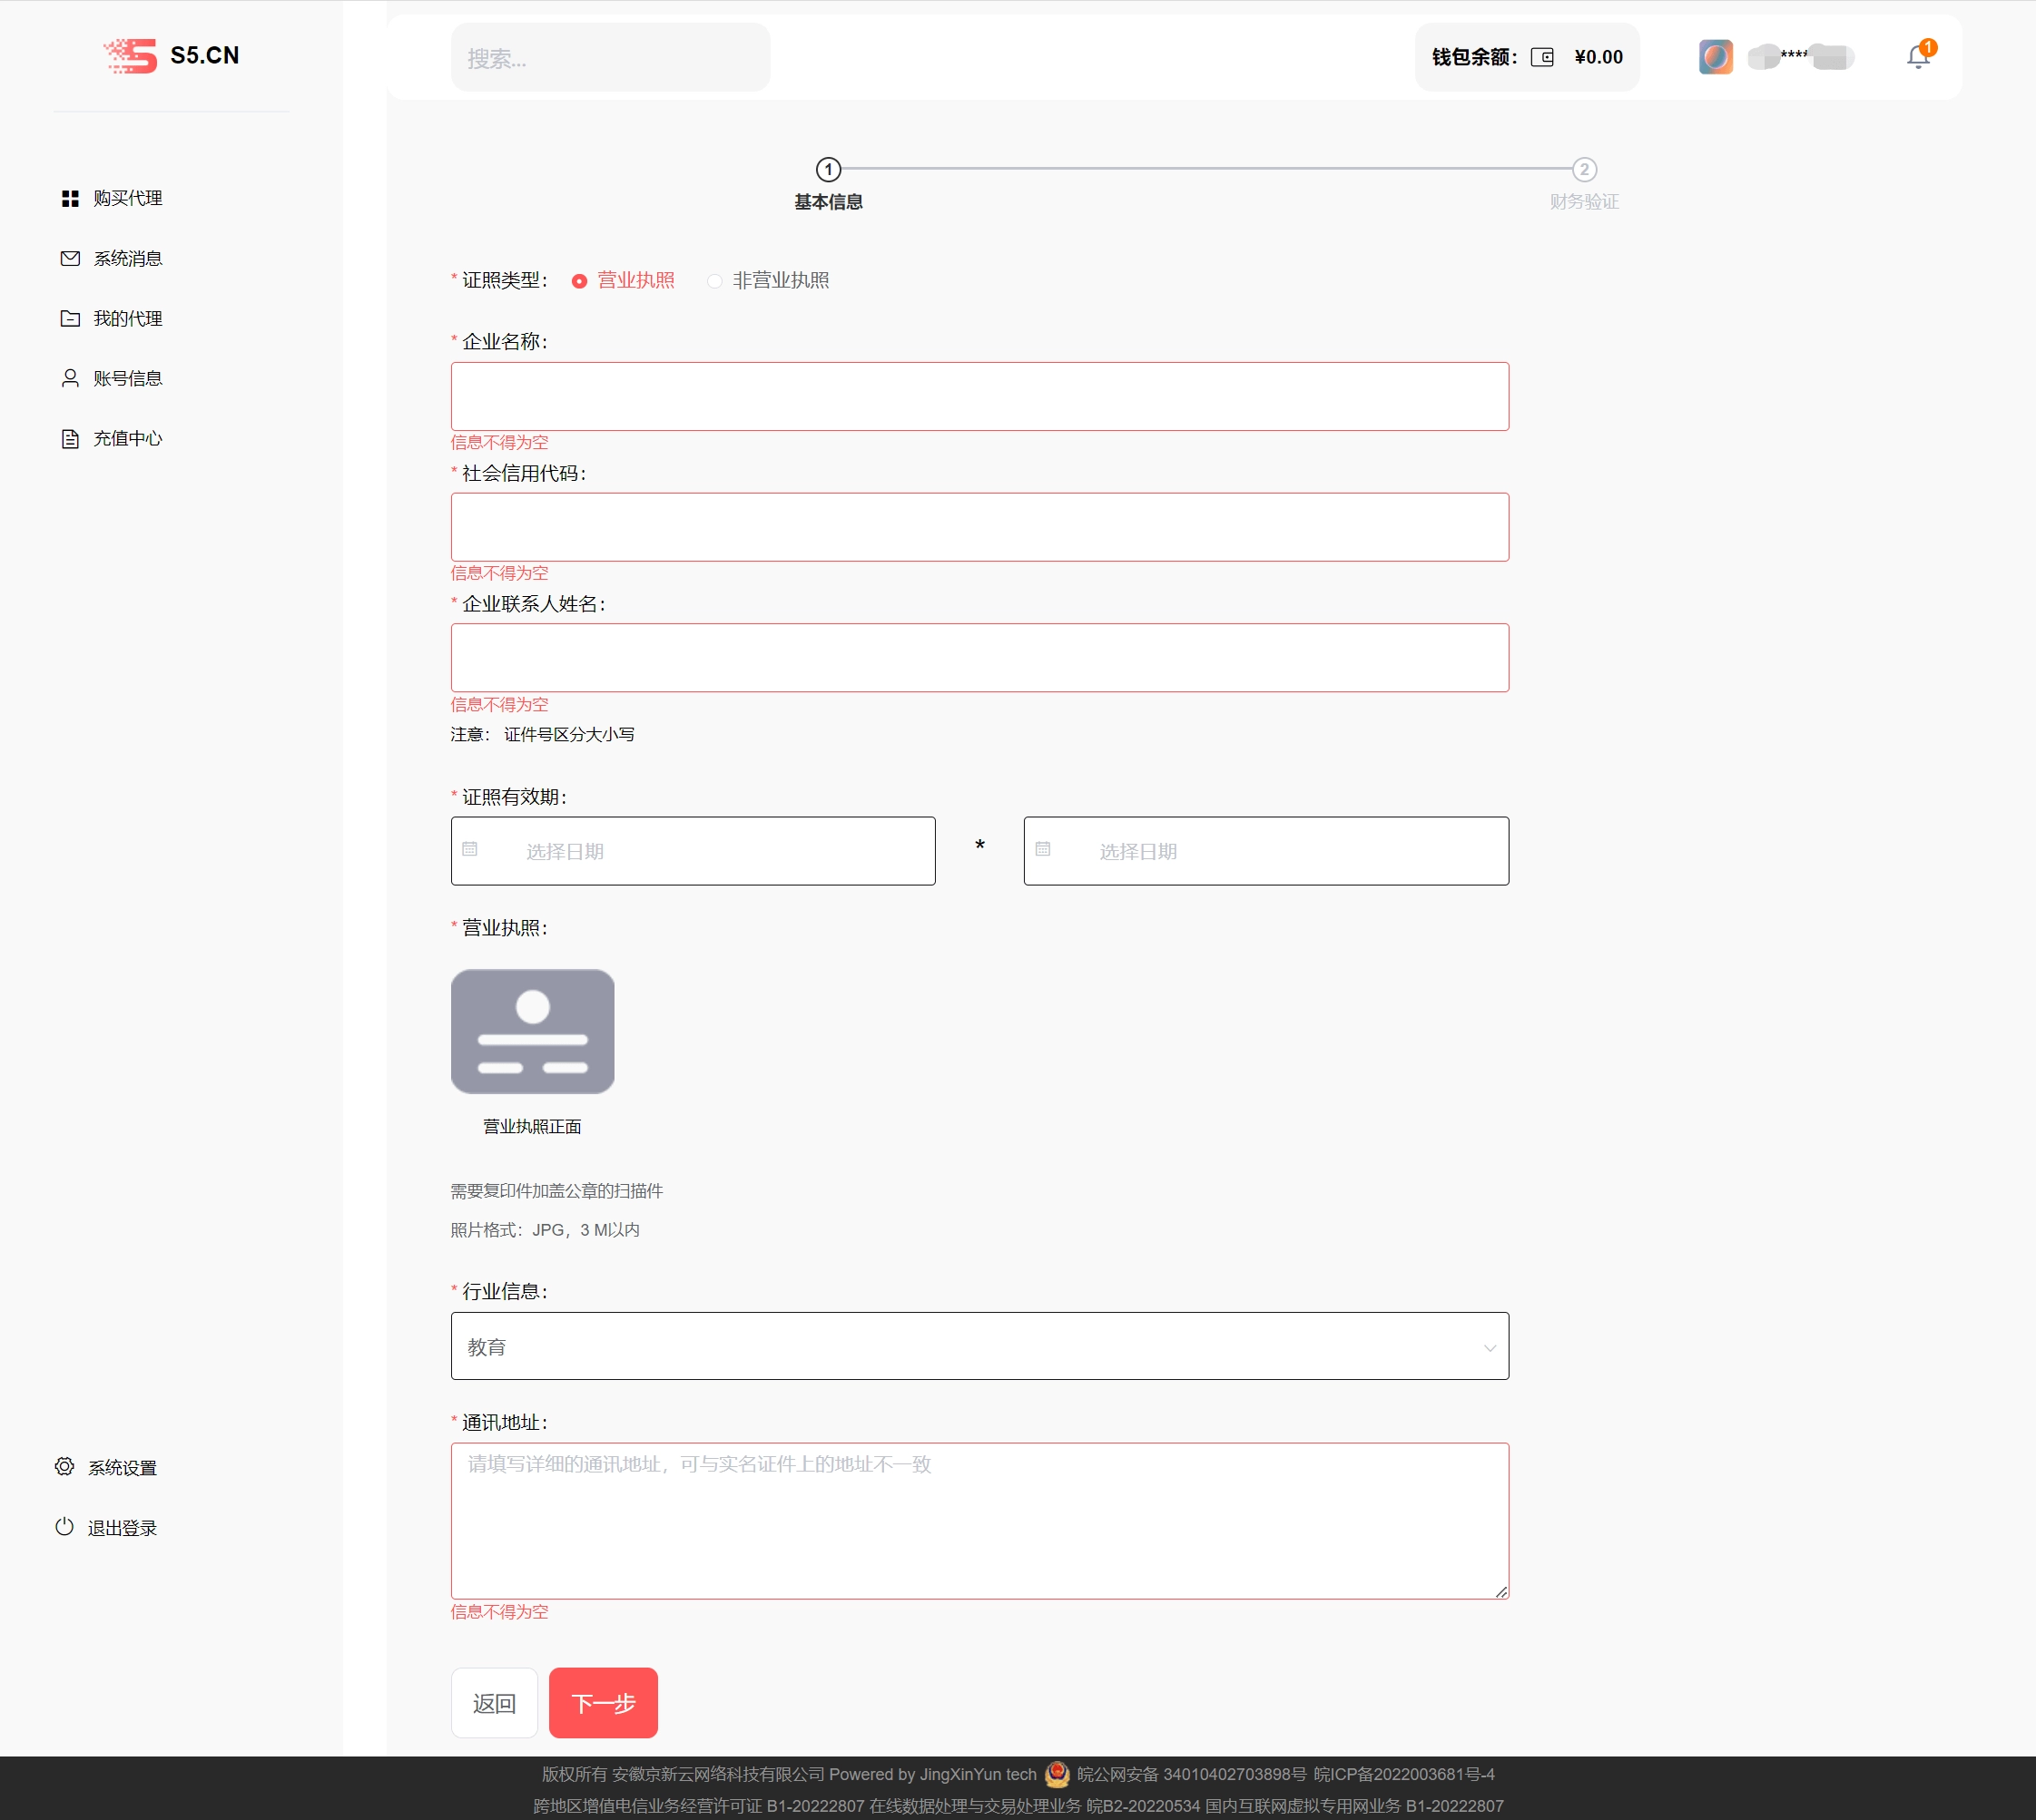Click the 退出登录 power icon
This screenshot has width=2036, height=1820.
[65, 1526]
